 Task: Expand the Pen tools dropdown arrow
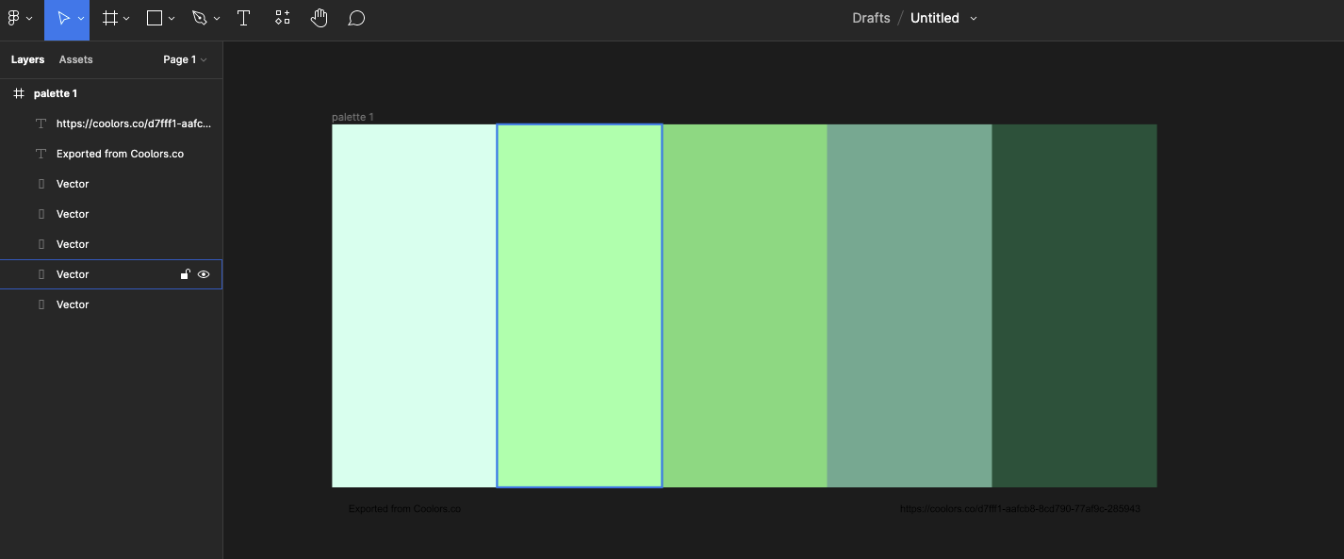[x=217, y=19]
